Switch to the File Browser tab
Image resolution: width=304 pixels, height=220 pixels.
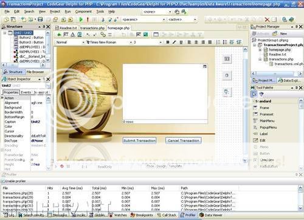[x=35, y=72]
